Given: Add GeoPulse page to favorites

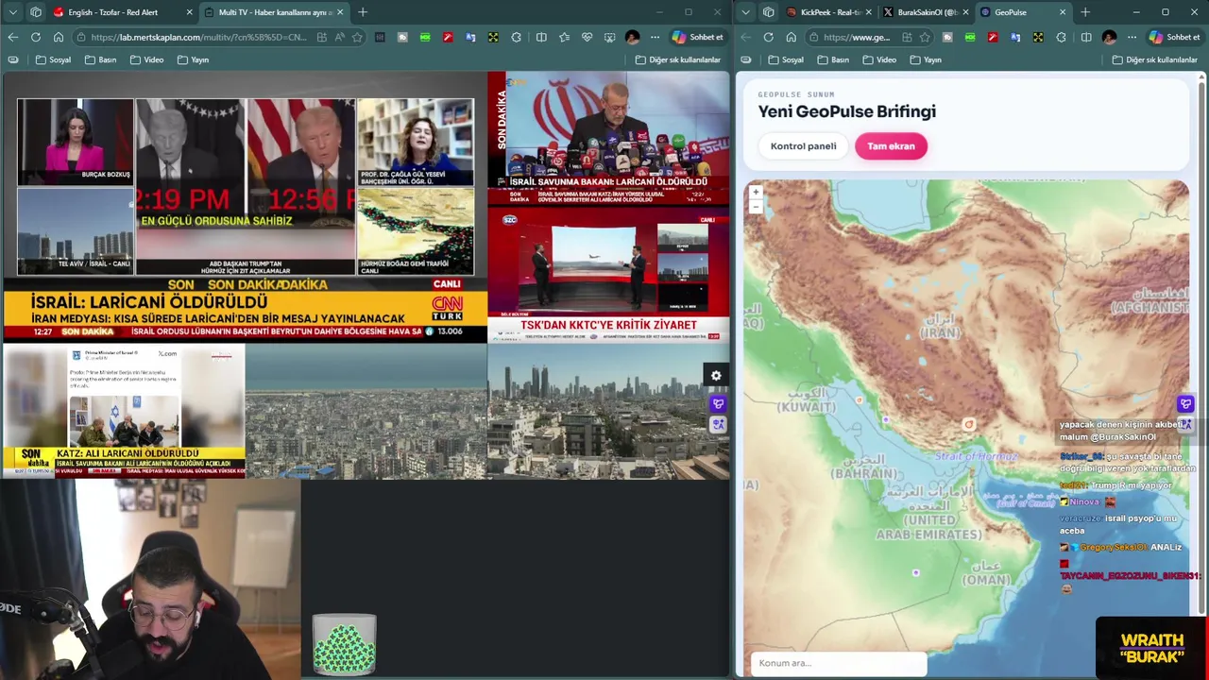Looking at the screenshot, I should coord(925,37).
